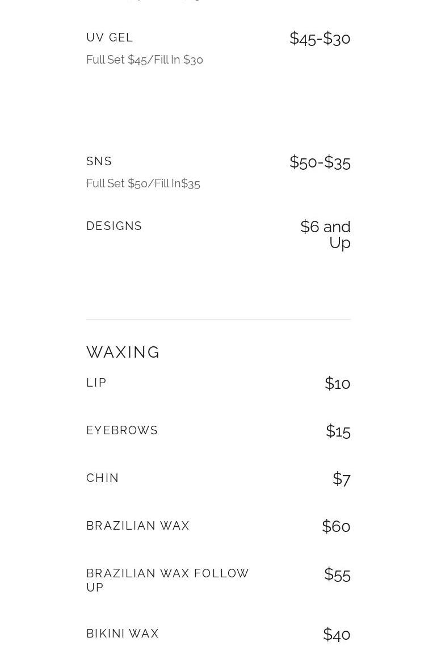Select the $50-$35 SNS price
The image size is (437, 650).
320,162
